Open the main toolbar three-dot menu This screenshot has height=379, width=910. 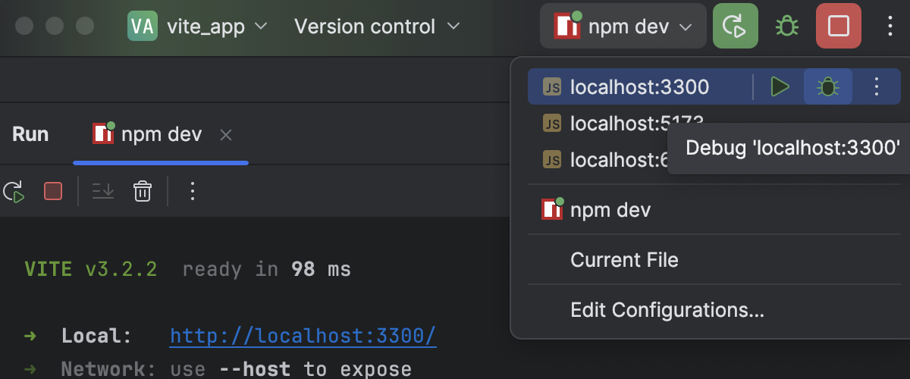[x=890, y=27]
